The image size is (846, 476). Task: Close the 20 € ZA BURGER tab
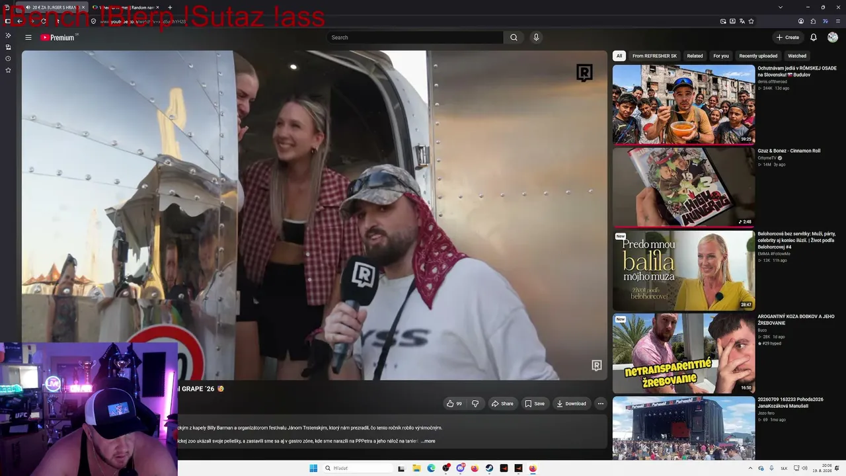(x=83, y=7)
